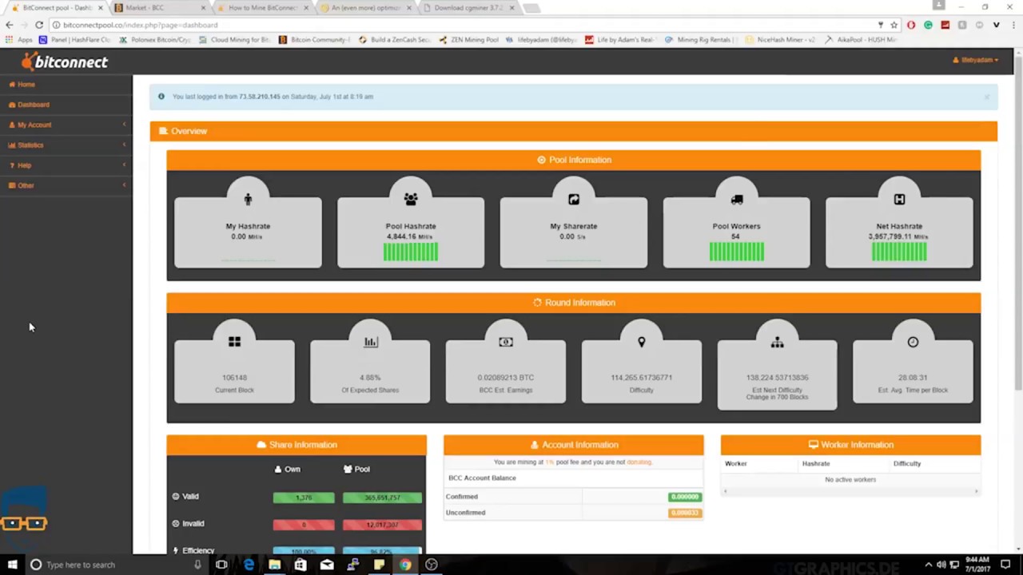Click the Pool Information panel header
Viewport: 1023px width, 575px height.
point(573,160)
